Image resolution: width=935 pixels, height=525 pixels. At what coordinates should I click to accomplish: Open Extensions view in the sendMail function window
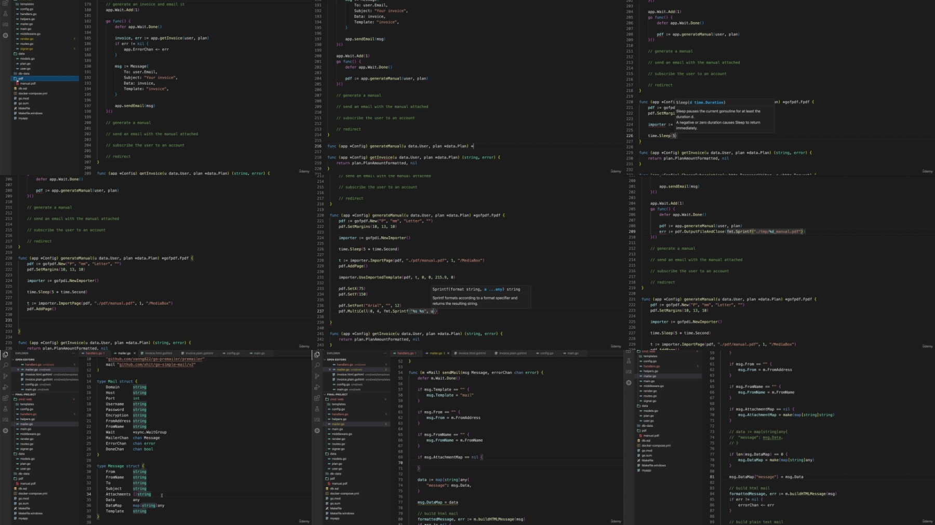pos(317,398)
